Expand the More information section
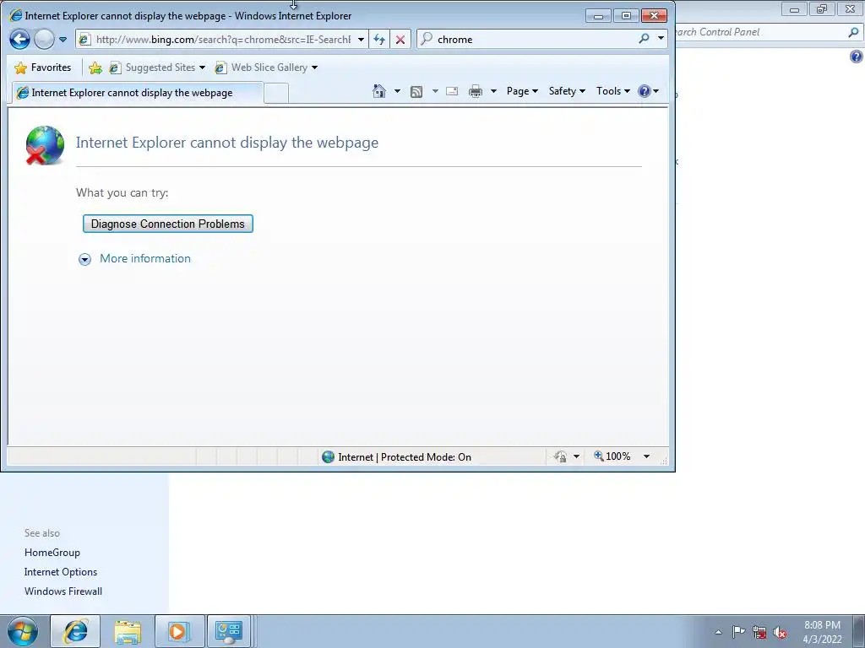The width and height of the screenshot is (865, 648). (84, 259)
